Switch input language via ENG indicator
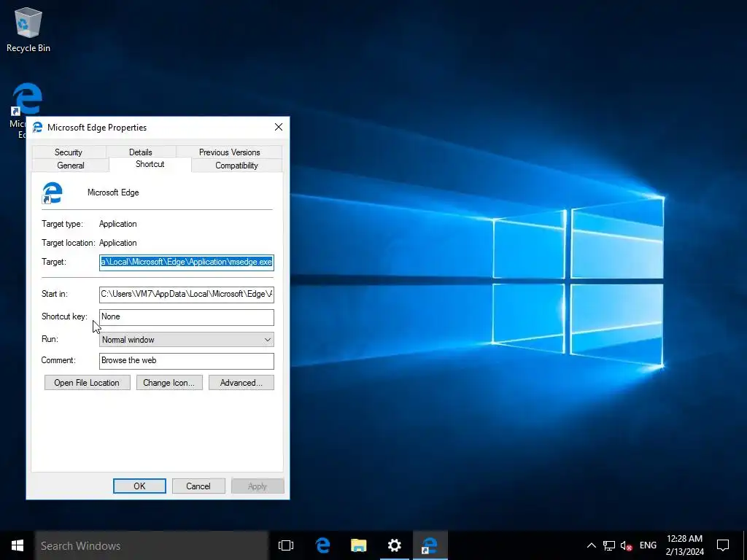 (648, 545)
